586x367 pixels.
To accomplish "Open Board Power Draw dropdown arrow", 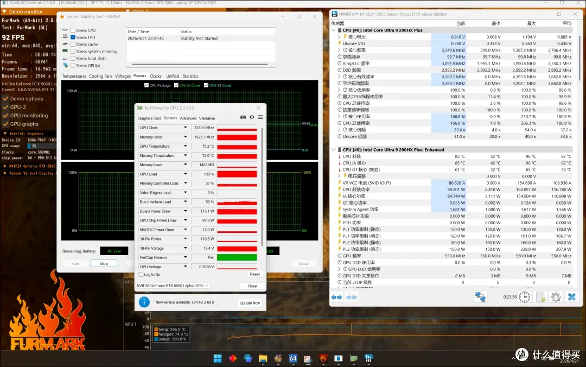I will click(x=185, y=211).
